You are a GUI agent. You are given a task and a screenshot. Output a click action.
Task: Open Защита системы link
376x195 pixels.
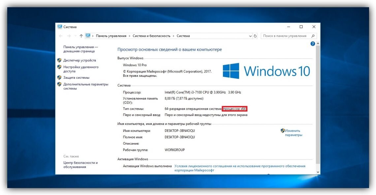76,78
